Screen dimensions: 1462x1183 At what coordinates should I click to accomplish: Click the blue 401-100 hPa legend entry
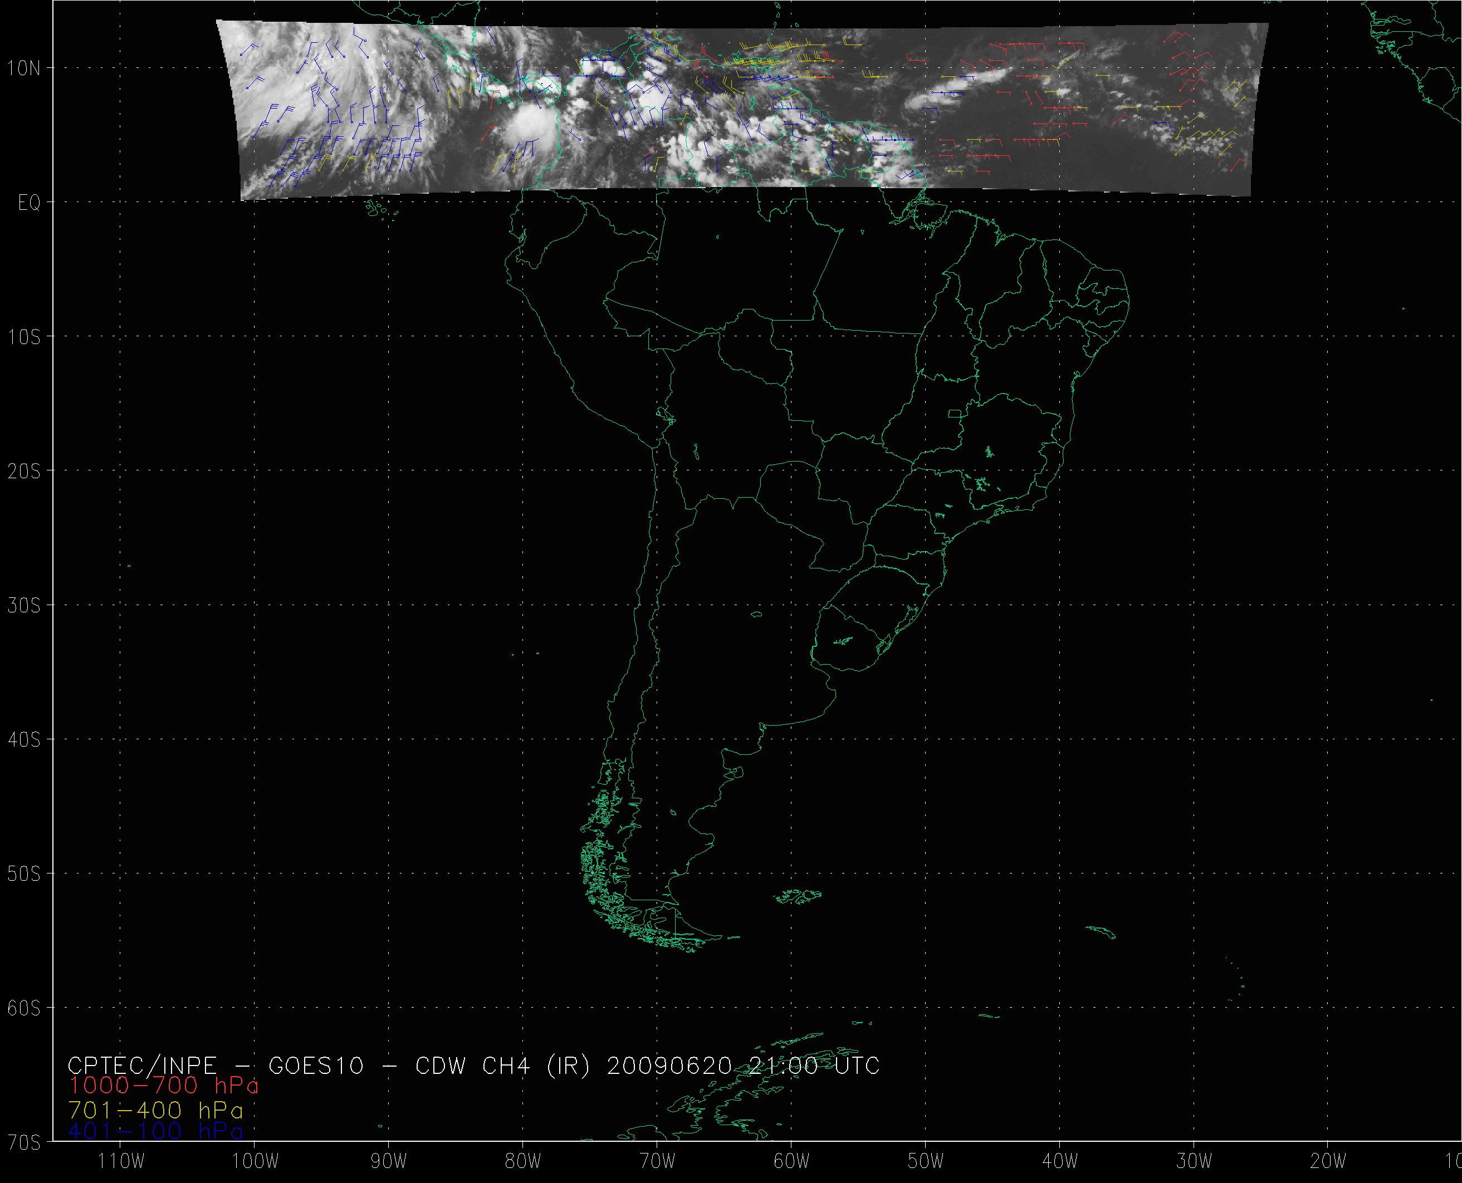(x=155, y=1131)
